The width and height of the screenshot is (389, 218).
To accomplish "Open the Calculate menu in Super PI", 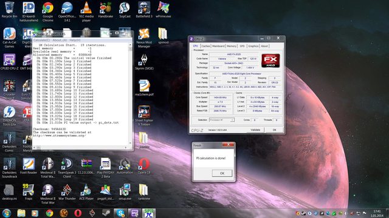I will pyautogui.click(x=41, y=40).
